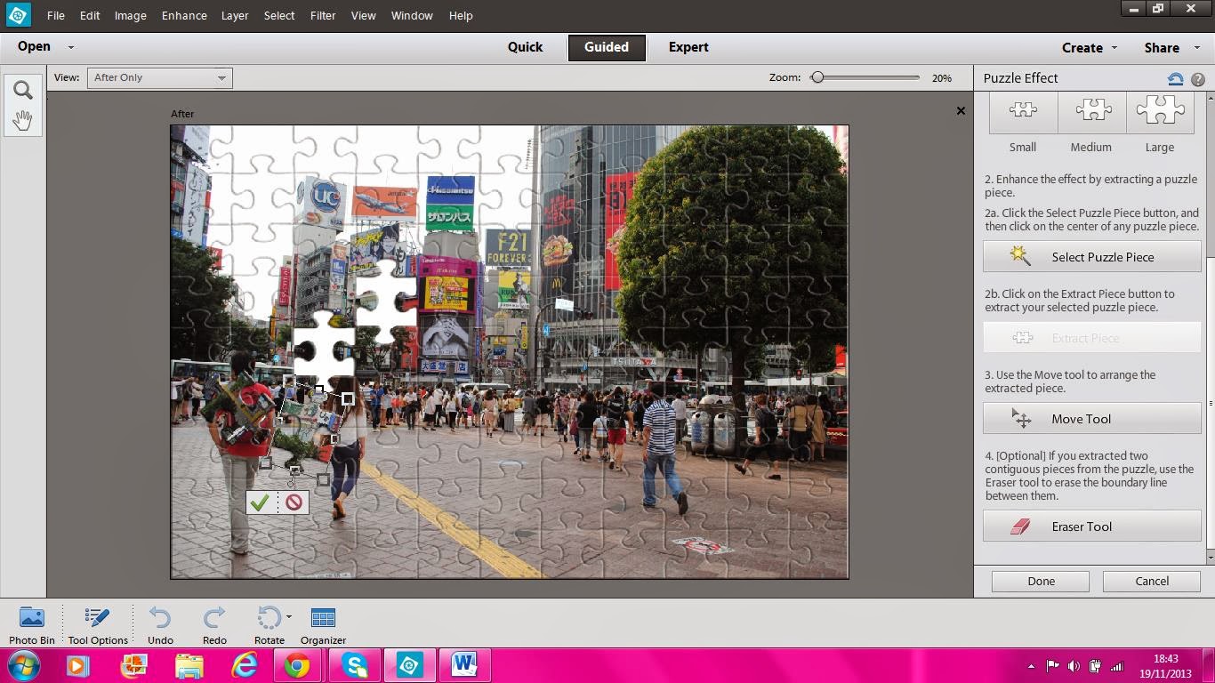The image size is (1215, 683).
Task: Switch to Quick edit mode
Action: (525, 47)
